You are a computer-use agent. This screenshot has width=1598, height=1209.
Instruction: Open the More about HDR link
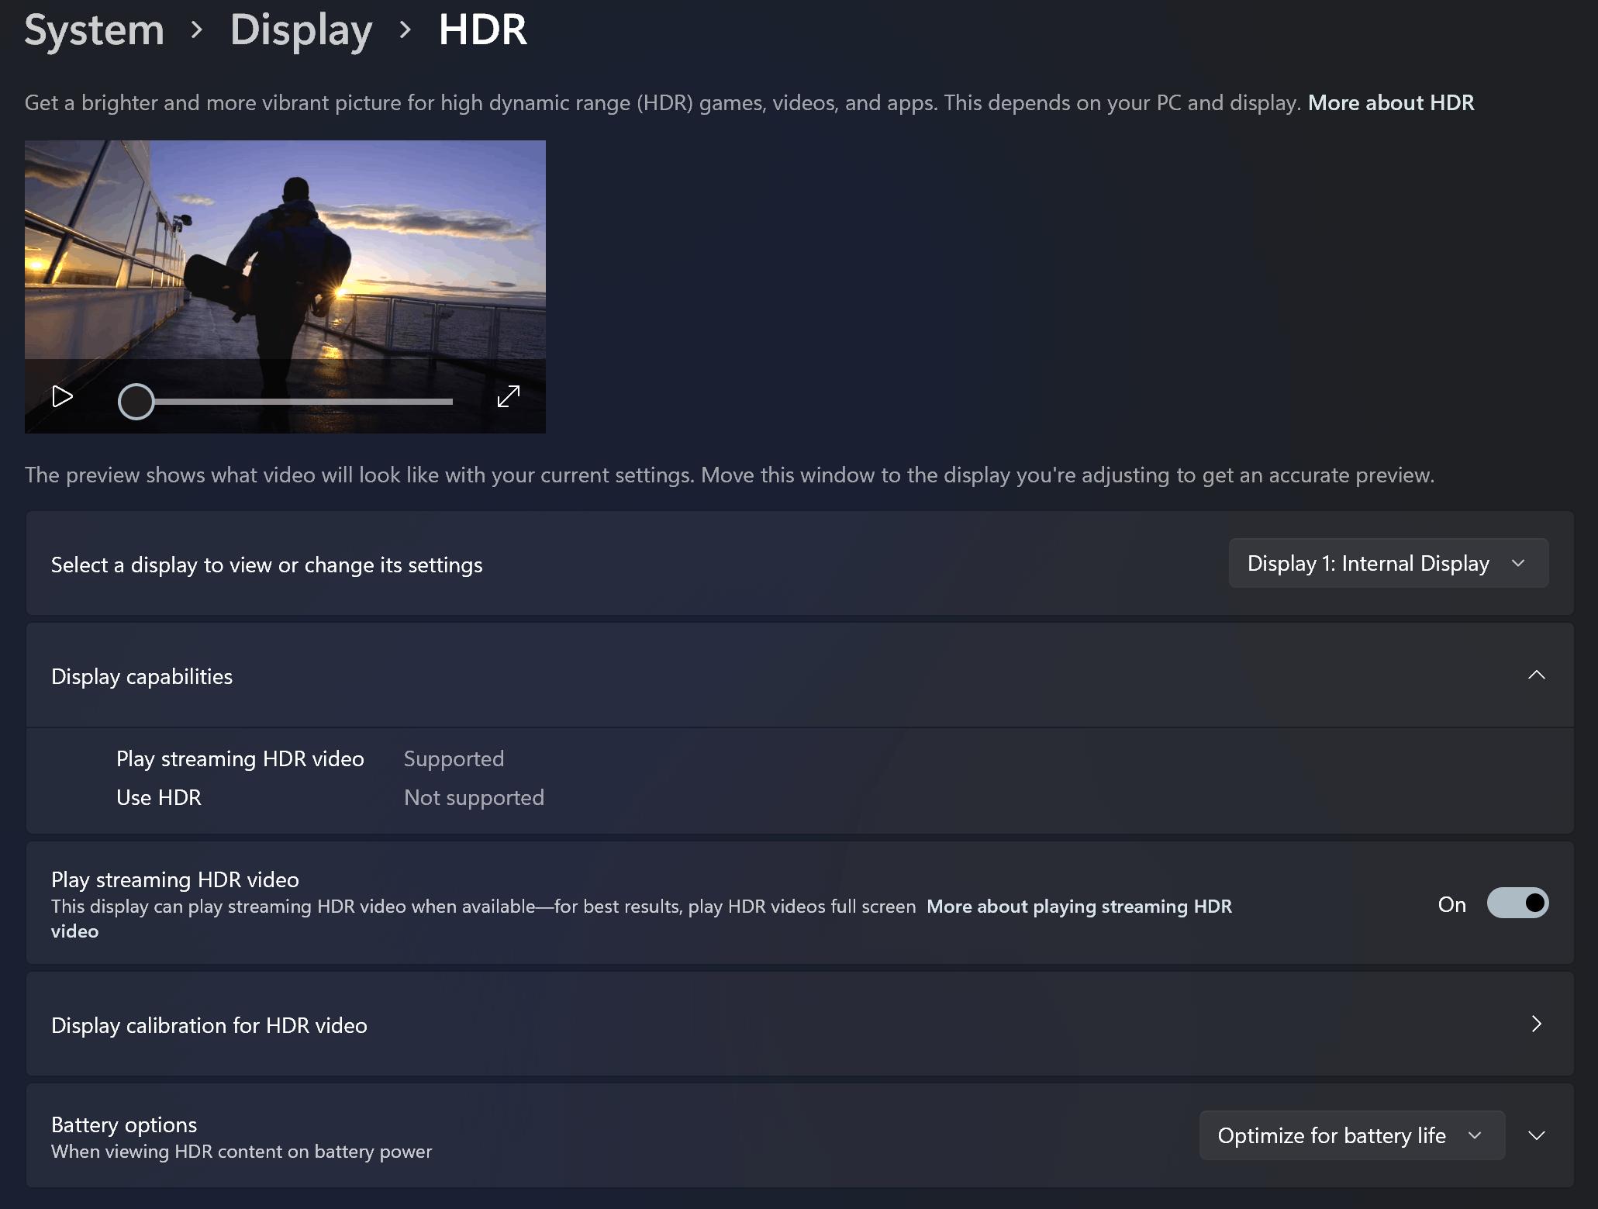click(x=1390, y=103)
